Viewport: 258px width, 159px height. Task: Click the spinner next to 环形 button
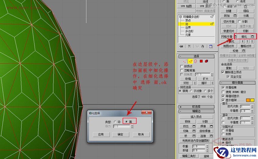(195, 83)
